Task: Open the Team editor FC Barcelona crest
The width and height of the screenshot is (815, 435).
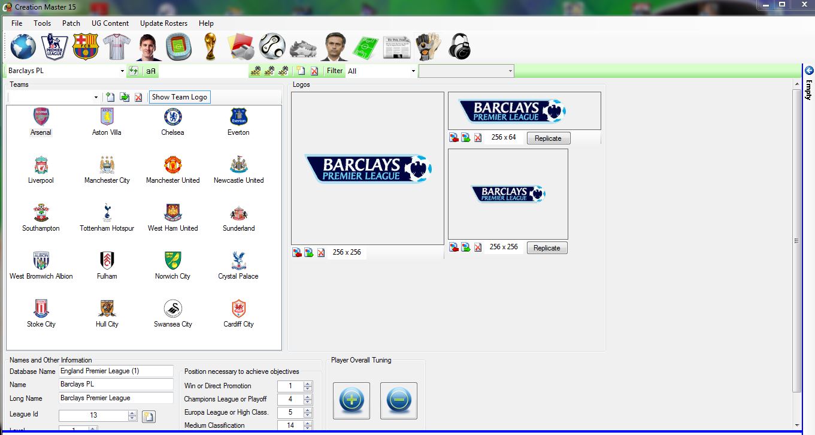Action: pos(86,47)
